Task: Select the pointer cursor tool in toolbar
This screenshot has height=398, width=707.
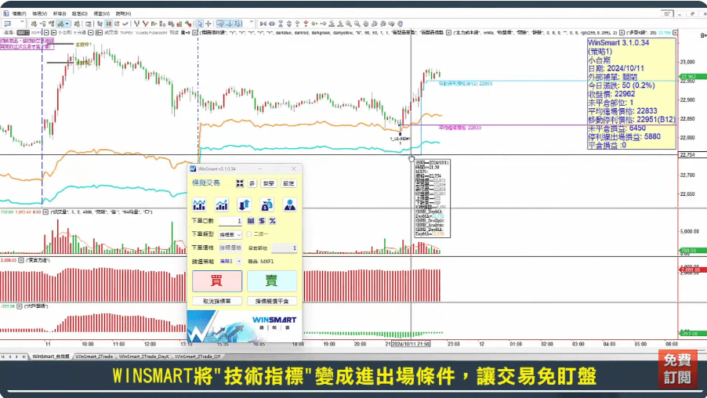Action: tap(200, 24)
